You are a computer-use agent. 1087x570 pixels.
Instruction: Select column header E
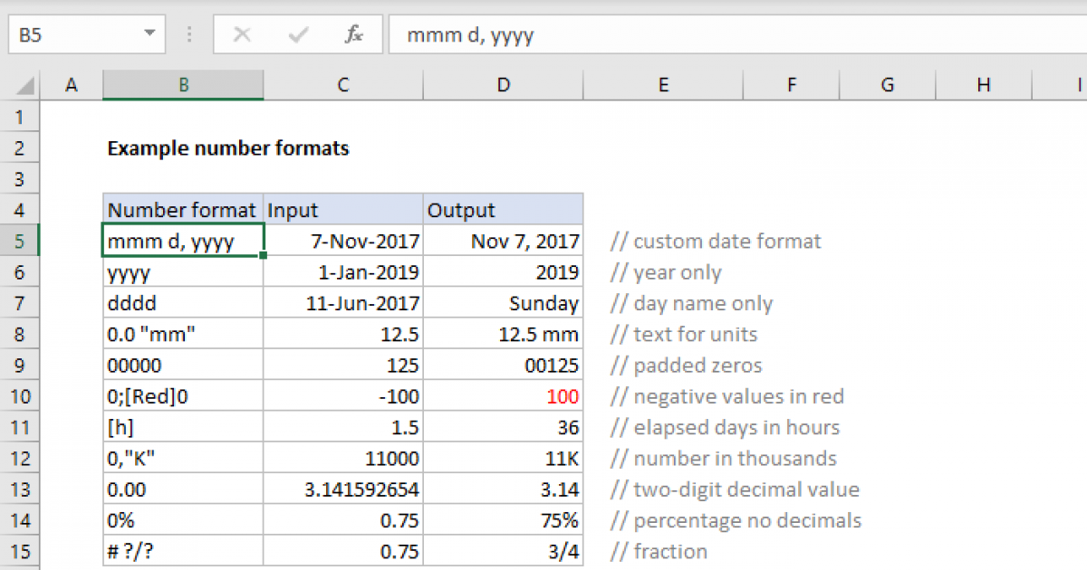pyautogui.click(x=663, y=84)
